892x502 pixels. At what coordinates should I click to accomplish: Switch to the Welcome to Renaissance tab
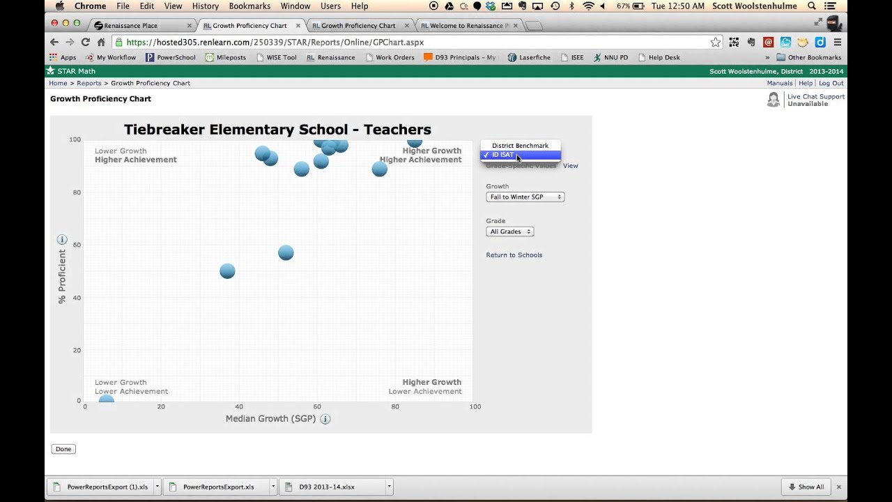462,24
